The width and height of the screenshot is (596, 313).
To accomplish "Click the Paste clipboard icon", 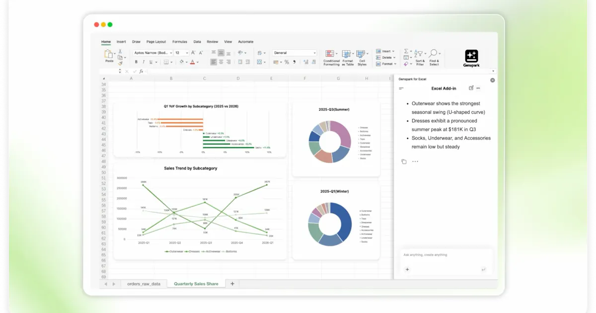I will 108,54.
